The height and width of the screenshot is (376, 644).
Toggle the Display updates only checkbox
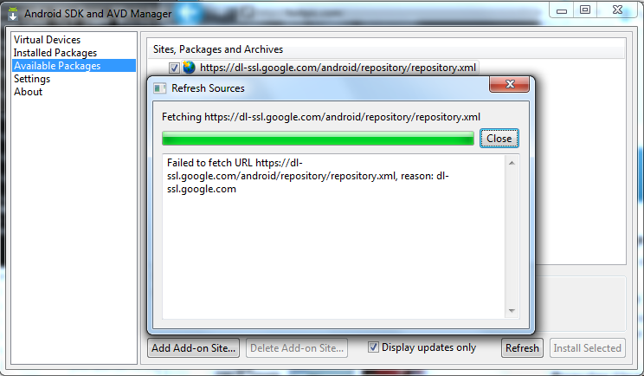tap(373, 347)
